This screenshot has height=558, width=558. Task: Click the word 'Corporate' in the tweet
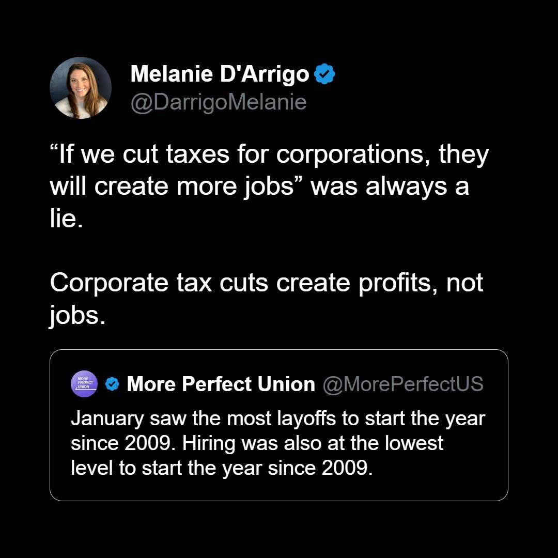coord(109,283)
